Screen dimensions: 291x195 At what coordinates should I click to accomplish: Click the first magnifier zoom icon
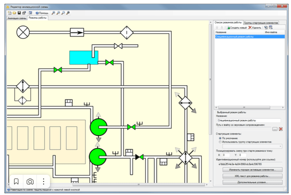(53, 13)
